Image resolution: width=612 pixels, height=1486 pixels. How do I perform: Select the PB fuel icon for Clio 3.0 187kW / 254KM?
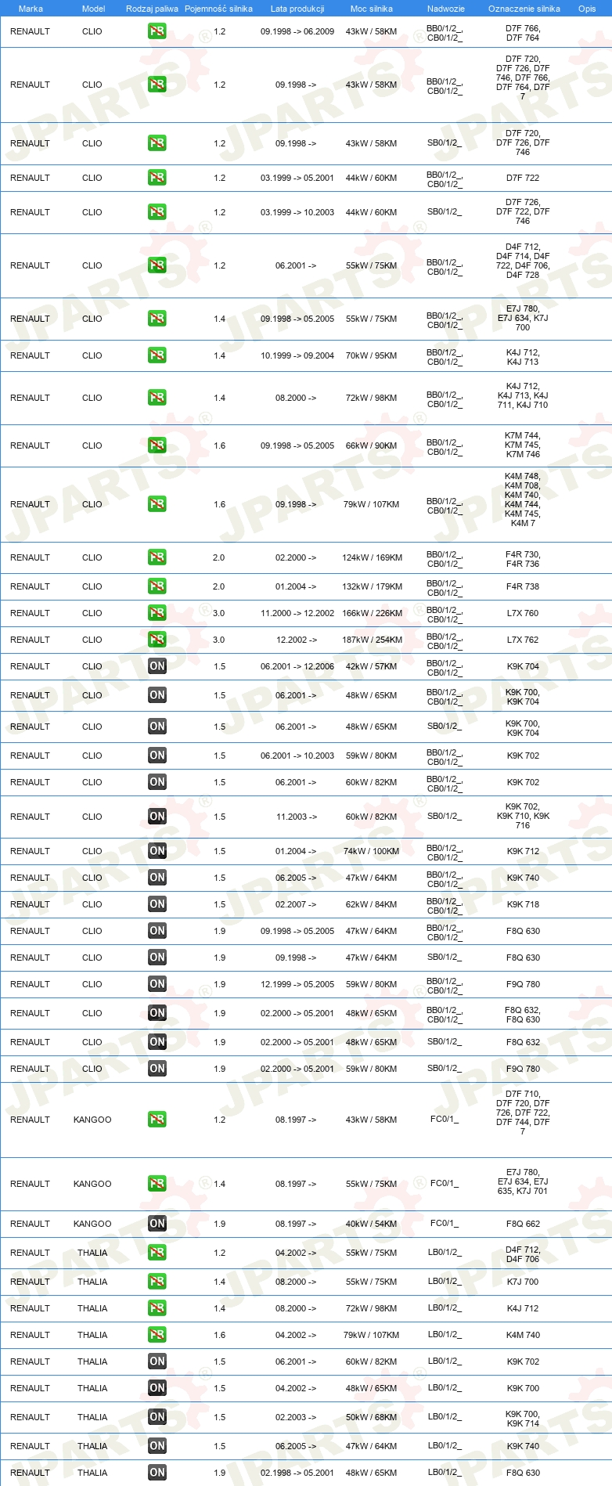157,640
